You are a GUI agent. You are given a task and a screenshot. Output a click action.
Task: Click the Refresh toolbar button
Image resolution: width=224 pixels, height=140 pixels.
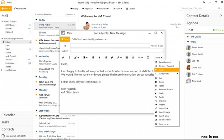click(20, 9)
